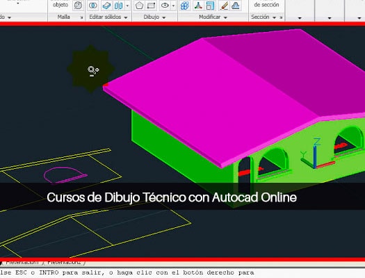Click the 3D array cubes icon
Screen dimensions: 365x278
185,6
